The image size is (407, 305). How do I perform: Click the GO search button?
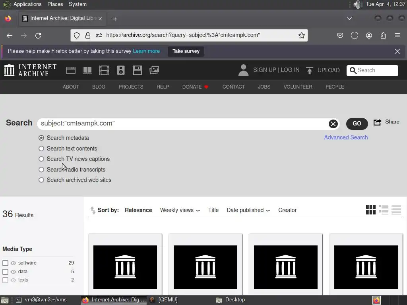[x=357, y=124]
